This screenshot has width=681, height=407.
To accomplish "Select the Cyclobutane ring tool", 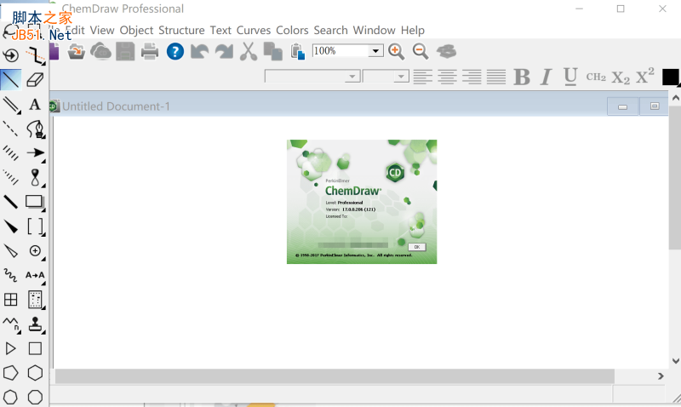I will (x=35, y=348).
